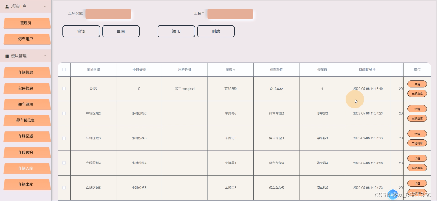Click the 车场区域 column header
437x201 pixels.
[x=93, y=69]
